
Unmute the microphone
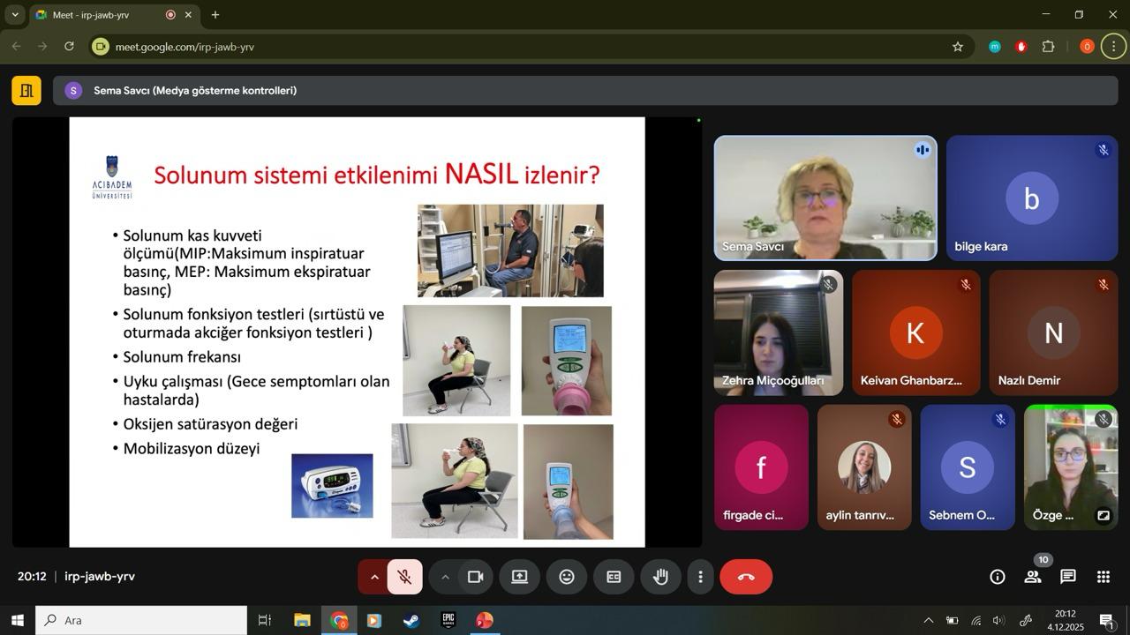405,577
